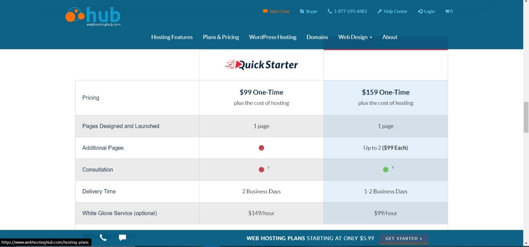Image resolution: width=529 pixels, height=247 pixels.
Task: Open the Help Center
Action: 393,11
